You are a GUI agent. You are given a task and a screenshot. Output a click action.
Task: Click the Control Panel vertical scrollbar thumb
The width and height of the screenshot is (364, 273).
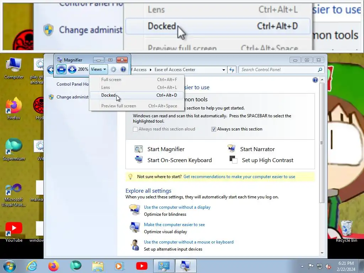(322, 143)
